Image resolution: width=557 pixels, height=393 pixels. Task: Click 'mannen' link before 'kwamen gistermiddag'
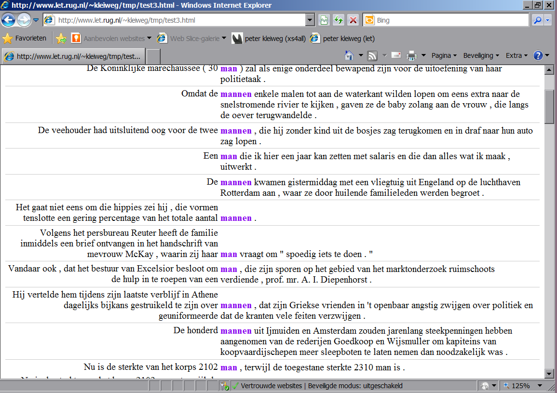[x=236, y=182]
